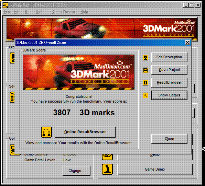
Task: Click the Demo icon in main window
Action: point(107,157)
